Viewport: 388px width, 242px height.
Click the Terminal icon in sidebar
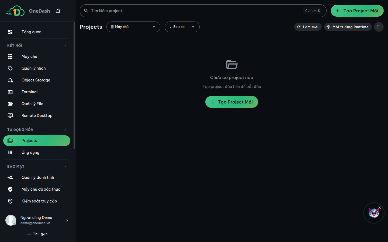pyautogui.click(x=10, y=92)
